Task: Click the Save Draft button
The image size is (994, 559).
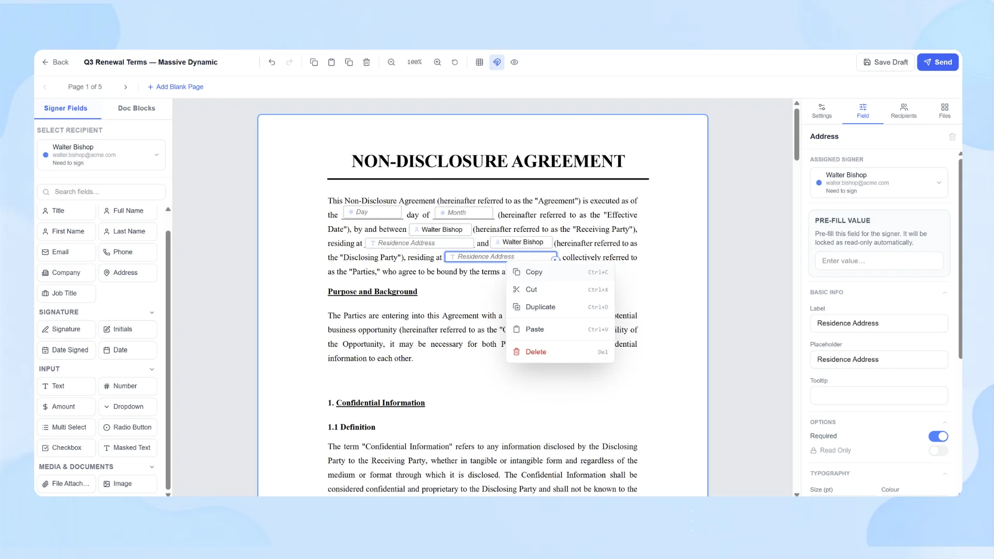Action: click(x=885, y=62)
